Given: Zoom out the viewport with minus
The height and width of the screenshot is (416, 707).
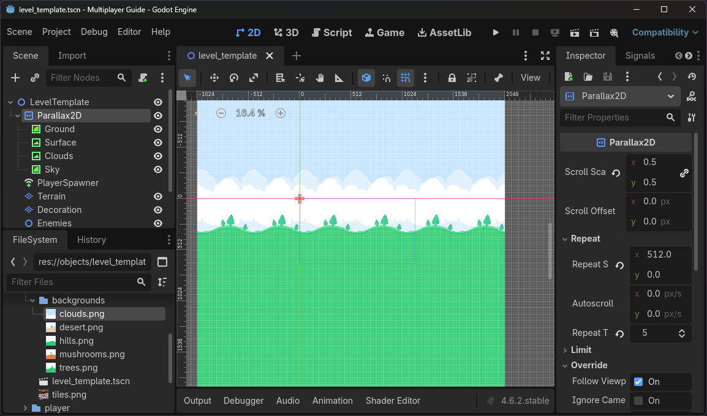Looking at the screenshot, I should (221, 113).
